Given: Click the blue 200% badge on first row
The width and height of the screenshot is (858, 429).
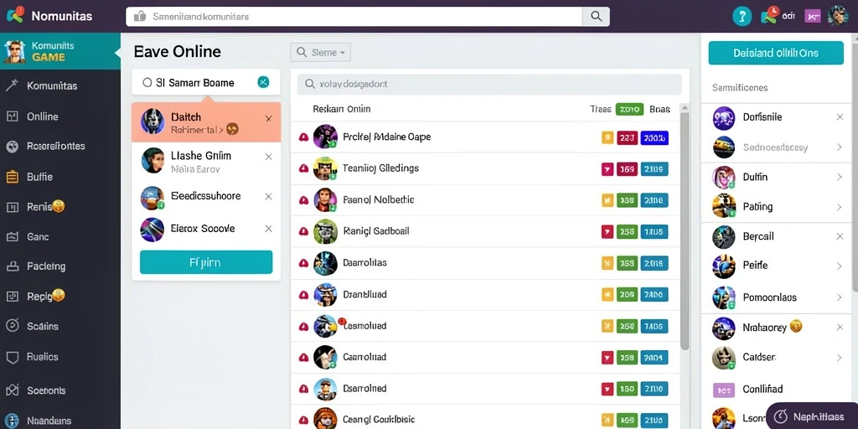Looking at the screenshot, I should (654, 137).
